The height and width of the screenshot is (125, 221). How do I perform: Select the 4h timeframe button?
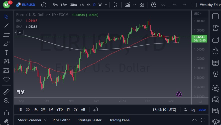[88, 5]
